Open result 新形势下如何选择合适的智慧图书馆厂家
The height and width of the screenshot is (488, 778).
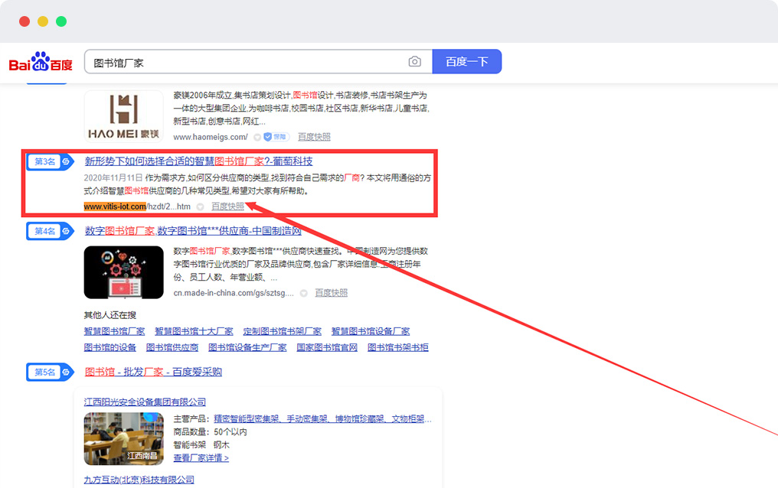[x=198, y=161]
